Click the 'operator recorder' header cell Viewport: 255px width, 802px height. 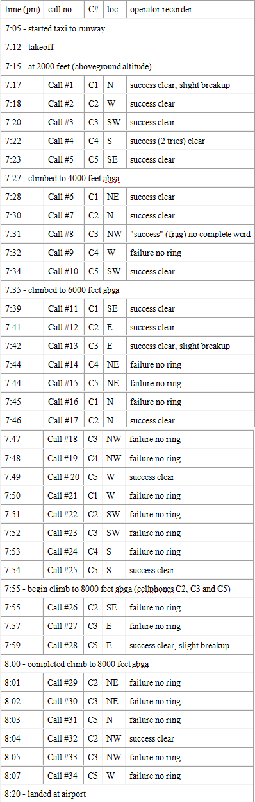click(x=190, y=10)
